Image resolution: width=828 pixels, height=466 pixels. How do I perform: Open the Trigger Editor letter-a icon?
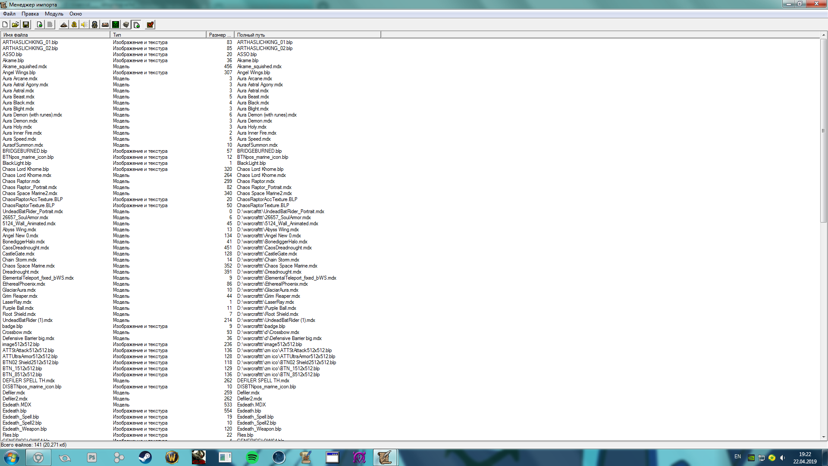click(x=74, y=25)
